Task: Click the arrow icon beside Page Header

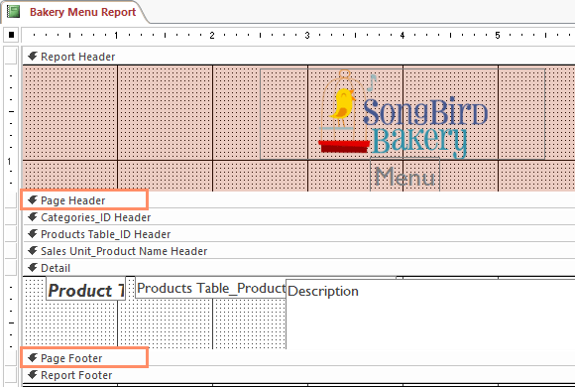Action: click(x=33, y=199)
